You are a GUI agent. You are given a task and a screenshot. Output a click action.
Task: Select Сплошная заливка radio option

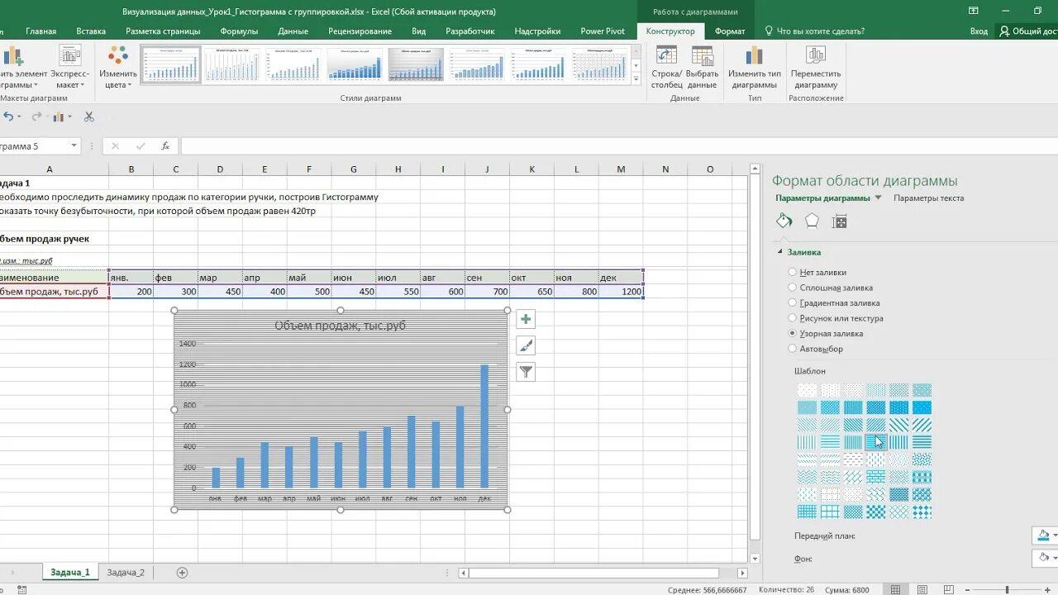click(793, 288)
